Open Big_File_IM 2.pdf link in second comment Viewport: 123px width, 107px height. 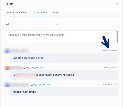[x=35, y=67]
